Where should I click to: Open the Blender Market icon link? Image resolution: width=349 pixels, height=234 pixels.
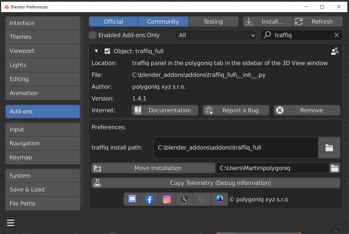[x=219, y=199]
